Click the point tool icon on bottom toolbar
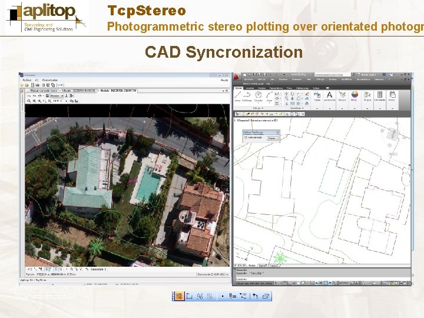 (223, 296)
